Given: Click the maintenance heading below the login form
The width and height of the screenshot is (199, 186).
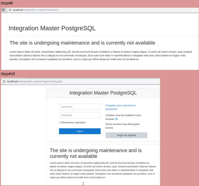Looking at the screenshot, I should point(96,153).
